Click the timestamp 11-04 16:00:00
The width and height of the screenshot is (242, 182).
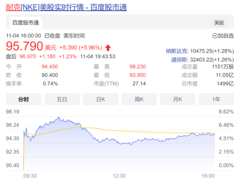(23, 36)
